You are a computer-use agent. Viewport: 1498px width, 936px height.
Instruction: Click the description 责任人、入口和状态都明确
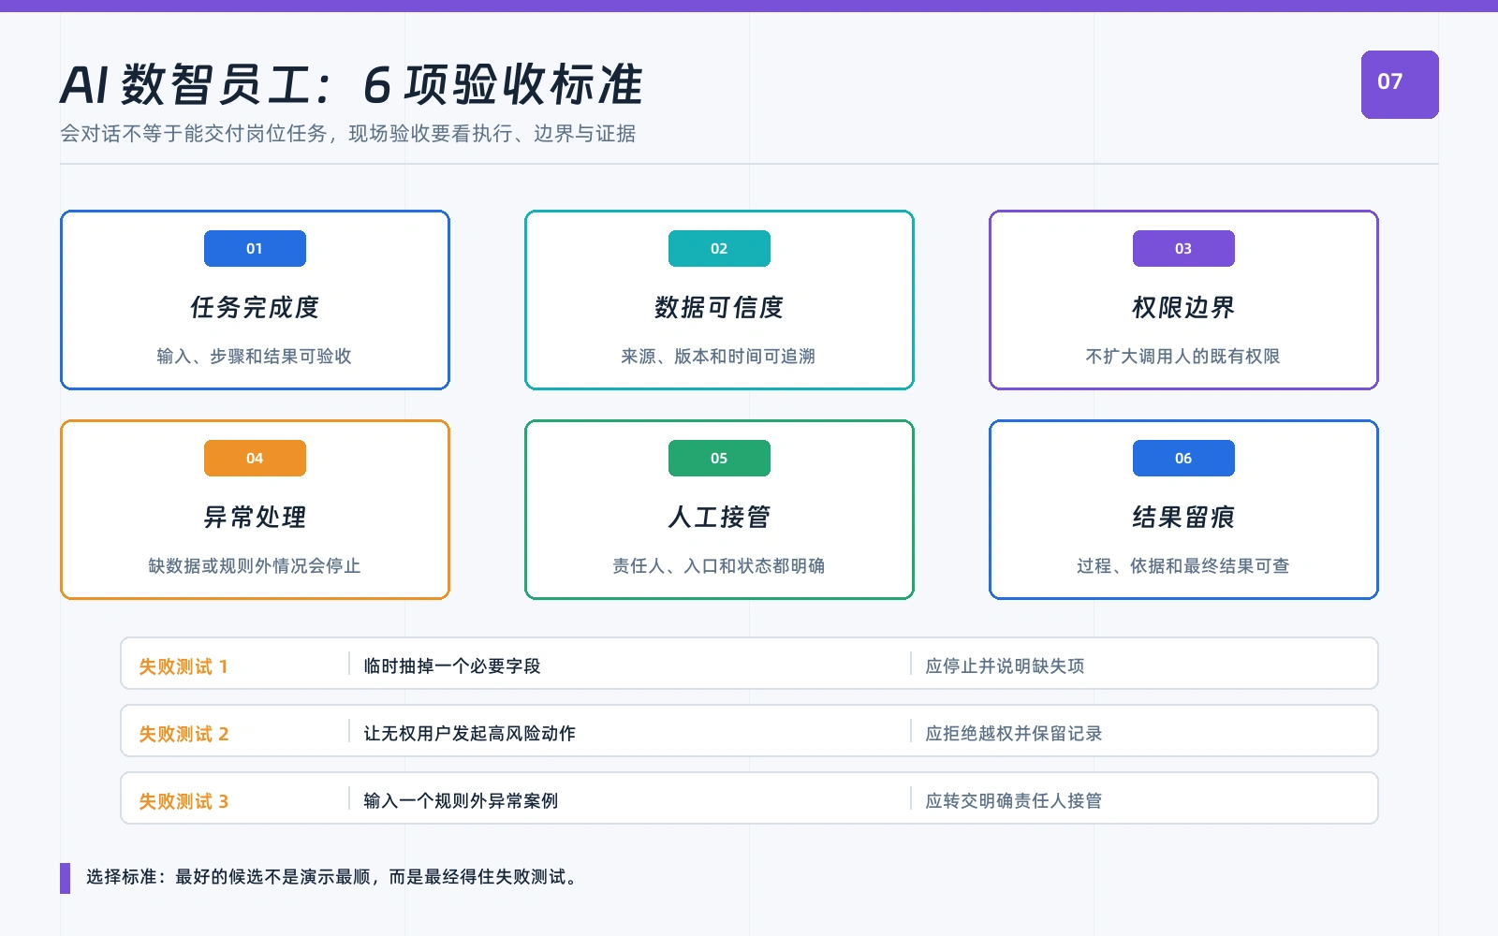click(719, 565)
